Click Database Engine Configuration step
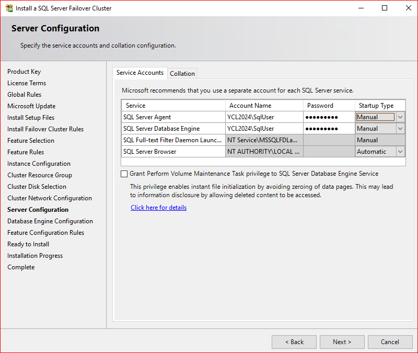 50,221
